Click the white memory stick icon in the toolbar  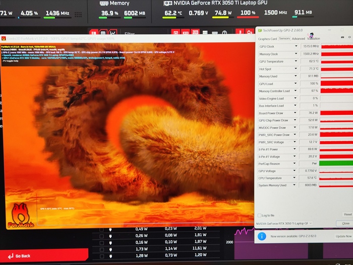point(215,33)
